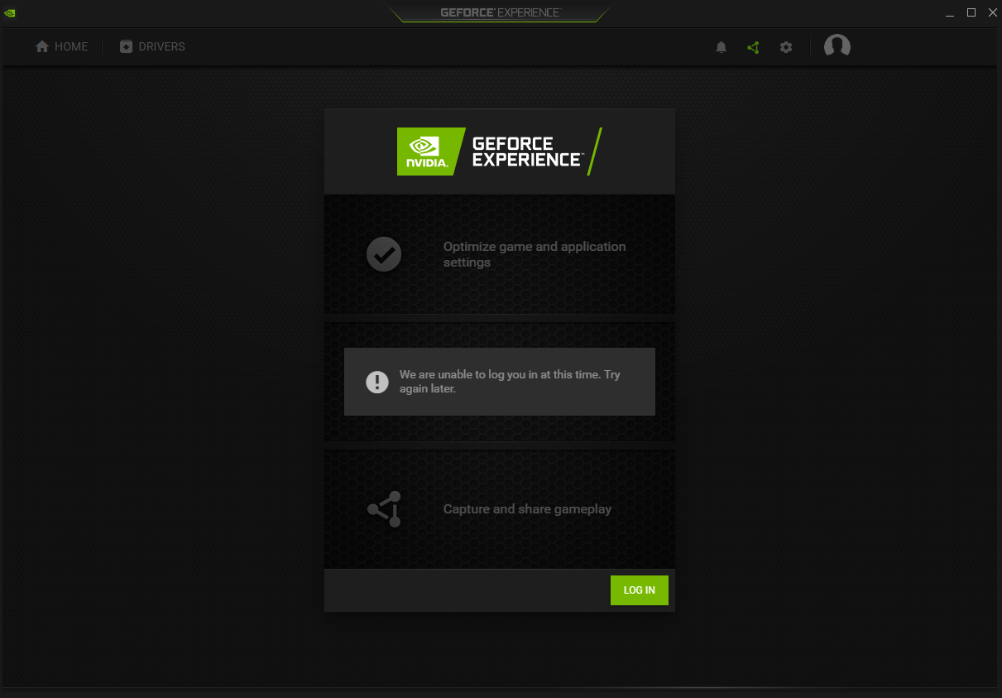This screenshot has height=698, width=1002.
Task: Click the GEFORCE EXPERIENCE title bar label
Action: [x=498, y=12]
